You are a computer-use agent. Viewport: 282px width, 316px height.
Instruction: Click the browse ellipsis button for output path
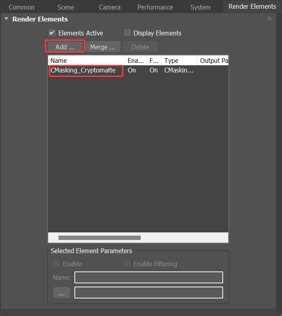62,293
